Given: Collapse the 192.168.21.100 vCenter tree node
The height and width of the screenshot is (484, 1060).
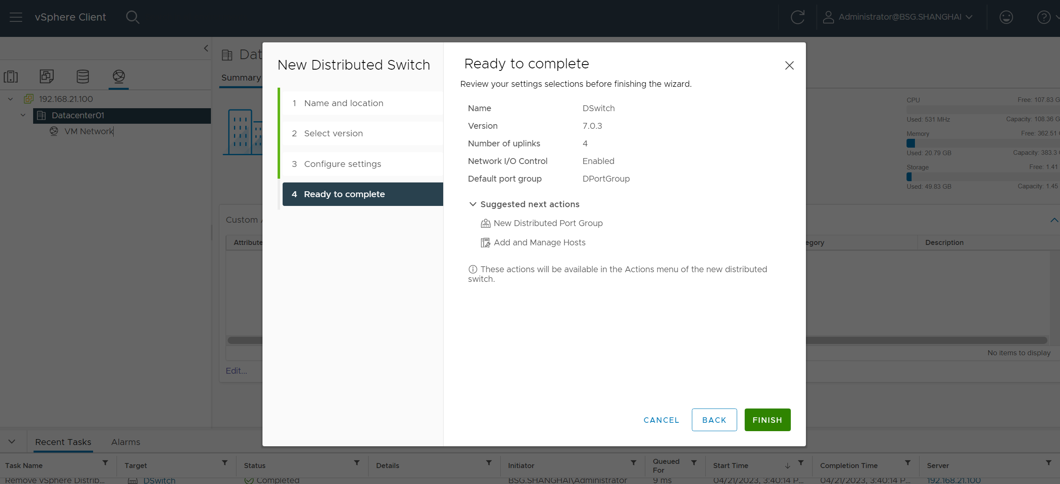Looking at the screenshot, I should click(x=10, y=99).
